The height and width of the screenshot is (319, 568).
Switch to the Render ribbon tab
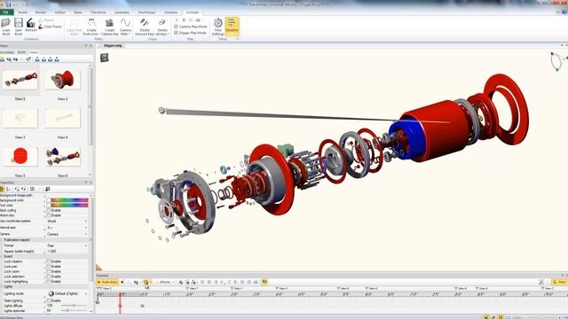point(41,12)
